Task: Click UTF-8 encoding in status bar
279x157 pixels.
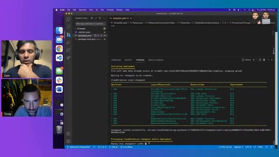Action: click(248, 147)
